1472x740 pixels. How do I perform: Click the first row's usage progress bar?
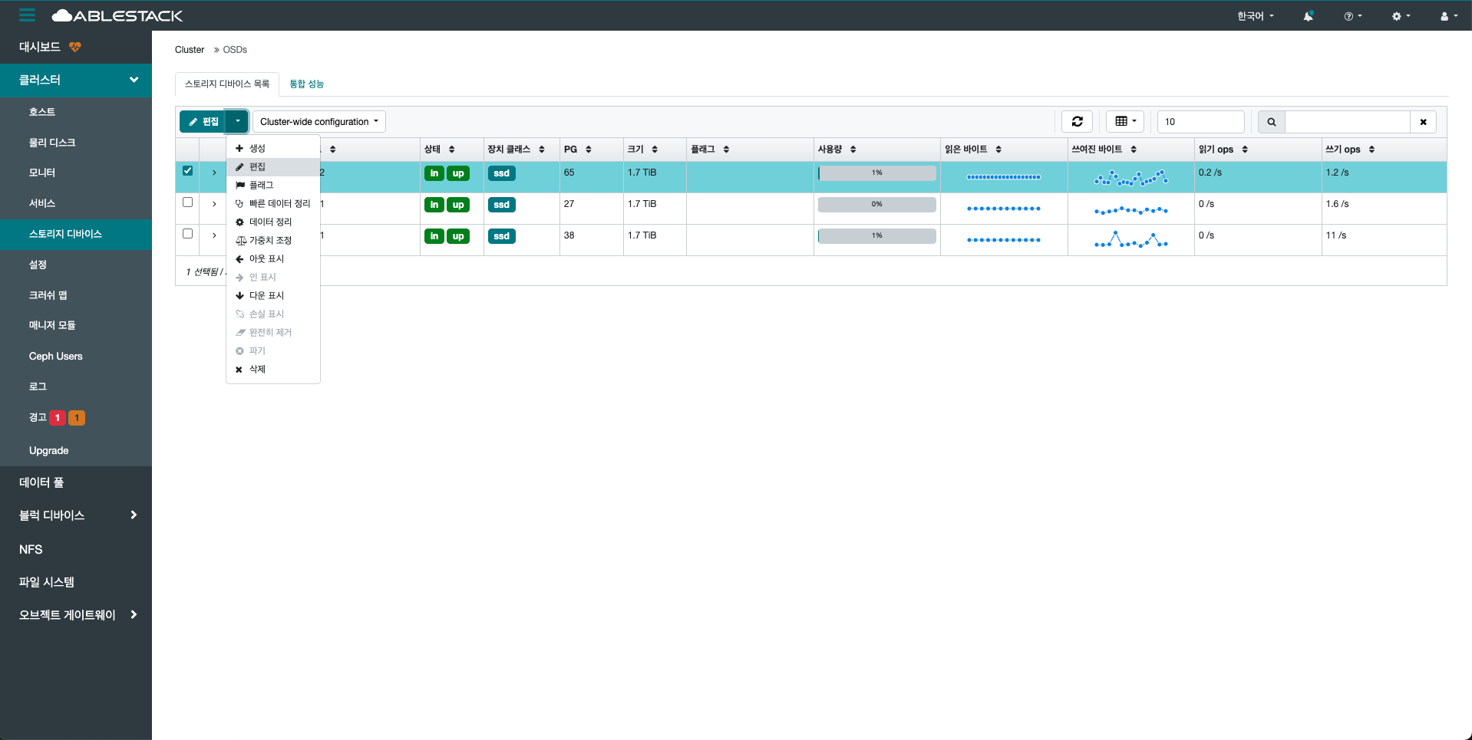[876, 173]
